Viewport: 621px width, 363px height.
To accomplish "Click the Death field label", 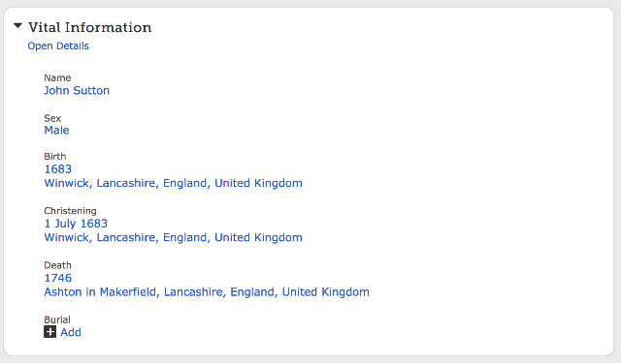I will pyautogui.click(x=57, y=265).
